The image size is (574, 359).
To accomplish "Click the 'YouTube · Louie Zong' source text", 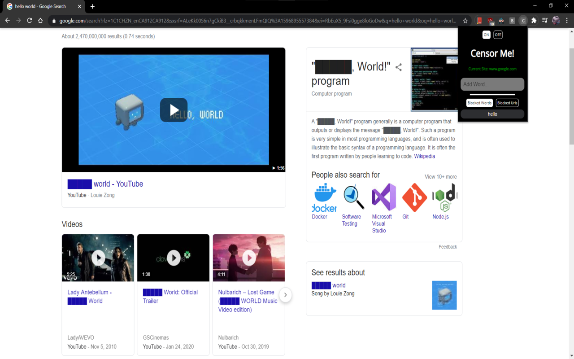I will (x=91, y=195).
